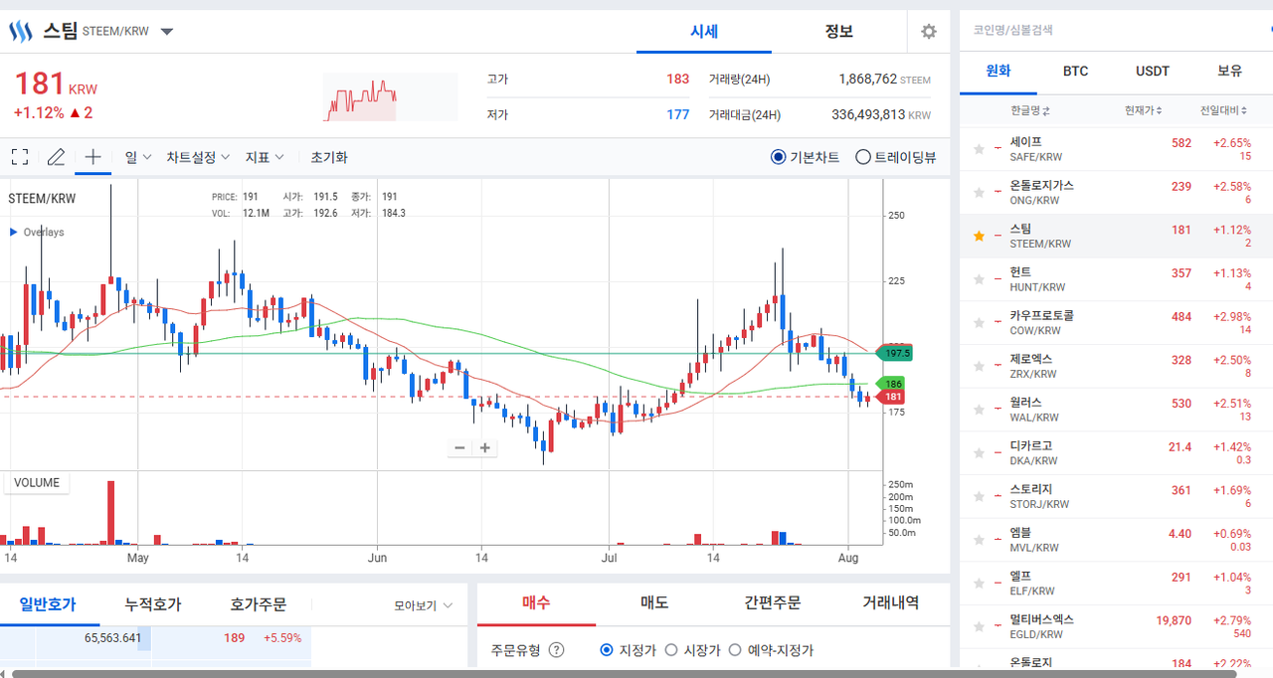The height and width of the screenshot is (678, 1273).
Task: Open the 매도 sell tab
Action: click(654, 602)
